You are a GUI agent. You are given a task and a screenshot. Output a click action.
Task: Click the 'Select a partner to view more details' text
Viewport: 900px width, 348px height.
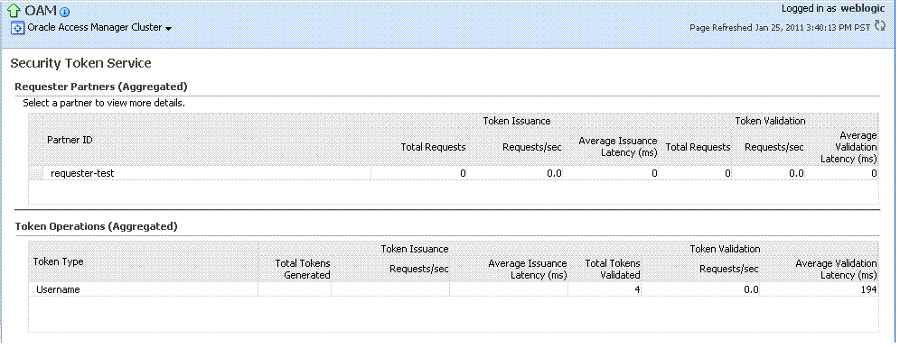tap(104, 104)
